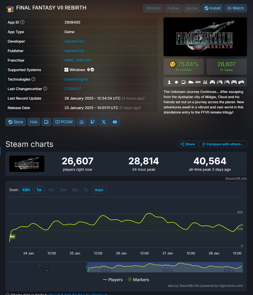Open the Unreal Engine technology link

point(76,79)
